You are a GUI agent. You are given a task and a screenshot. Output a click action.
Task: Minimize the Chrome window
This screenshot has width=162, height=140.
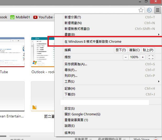[140, 2]
